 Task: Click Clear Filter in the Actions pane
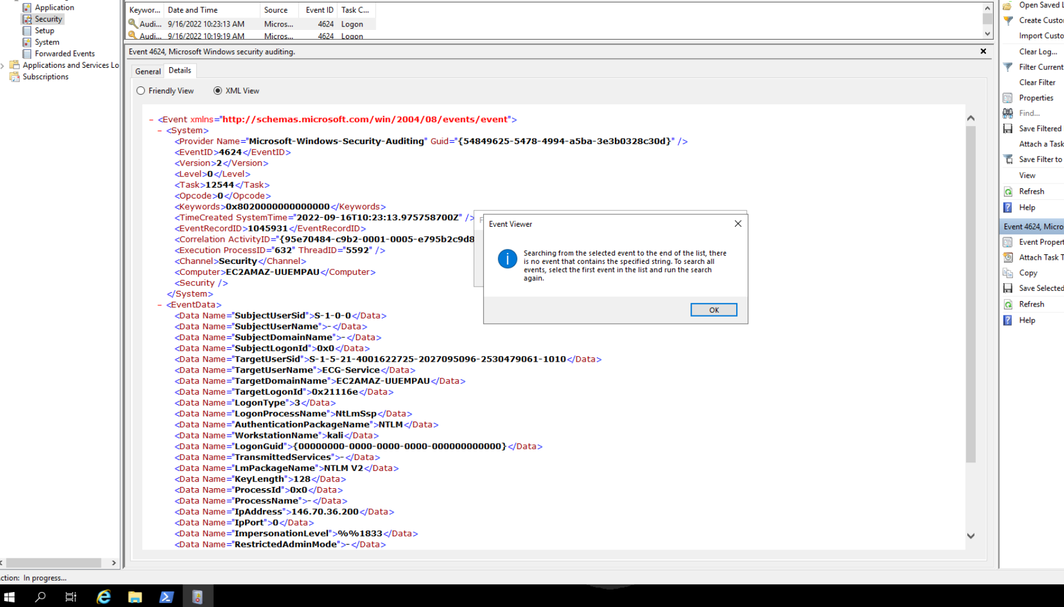point(1037,83)
